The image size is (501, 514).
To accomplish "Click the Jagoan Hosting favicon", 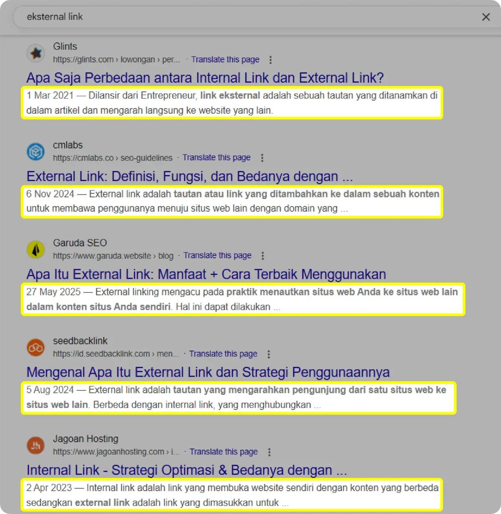I will 36,445.
